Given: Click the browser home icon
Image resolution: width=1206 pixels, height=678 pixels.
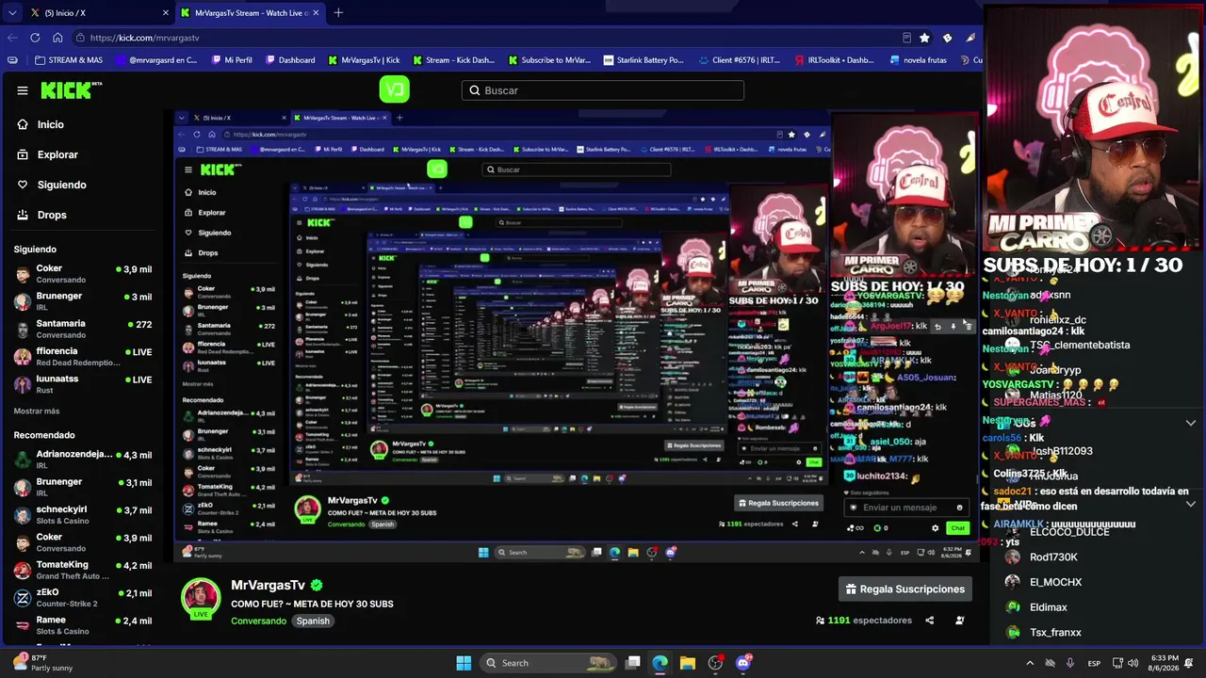Looking at the screenshot, I should tap(57, 38).
